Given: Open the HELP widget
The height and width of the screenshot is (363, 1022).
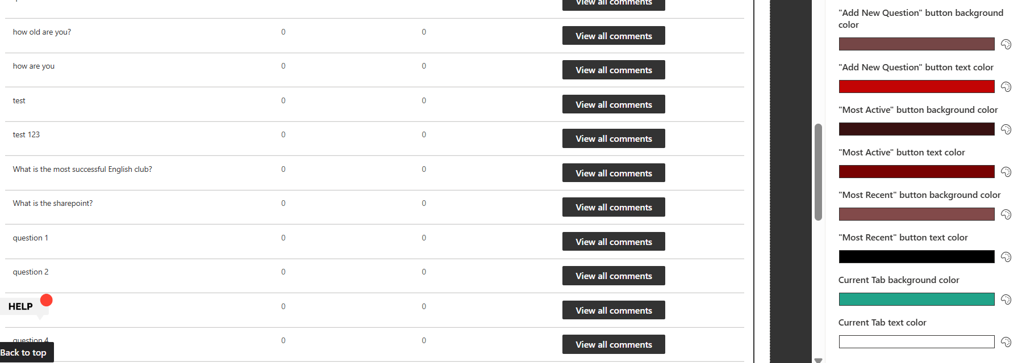Looking at the screenshot, I should tap(20, 306).
